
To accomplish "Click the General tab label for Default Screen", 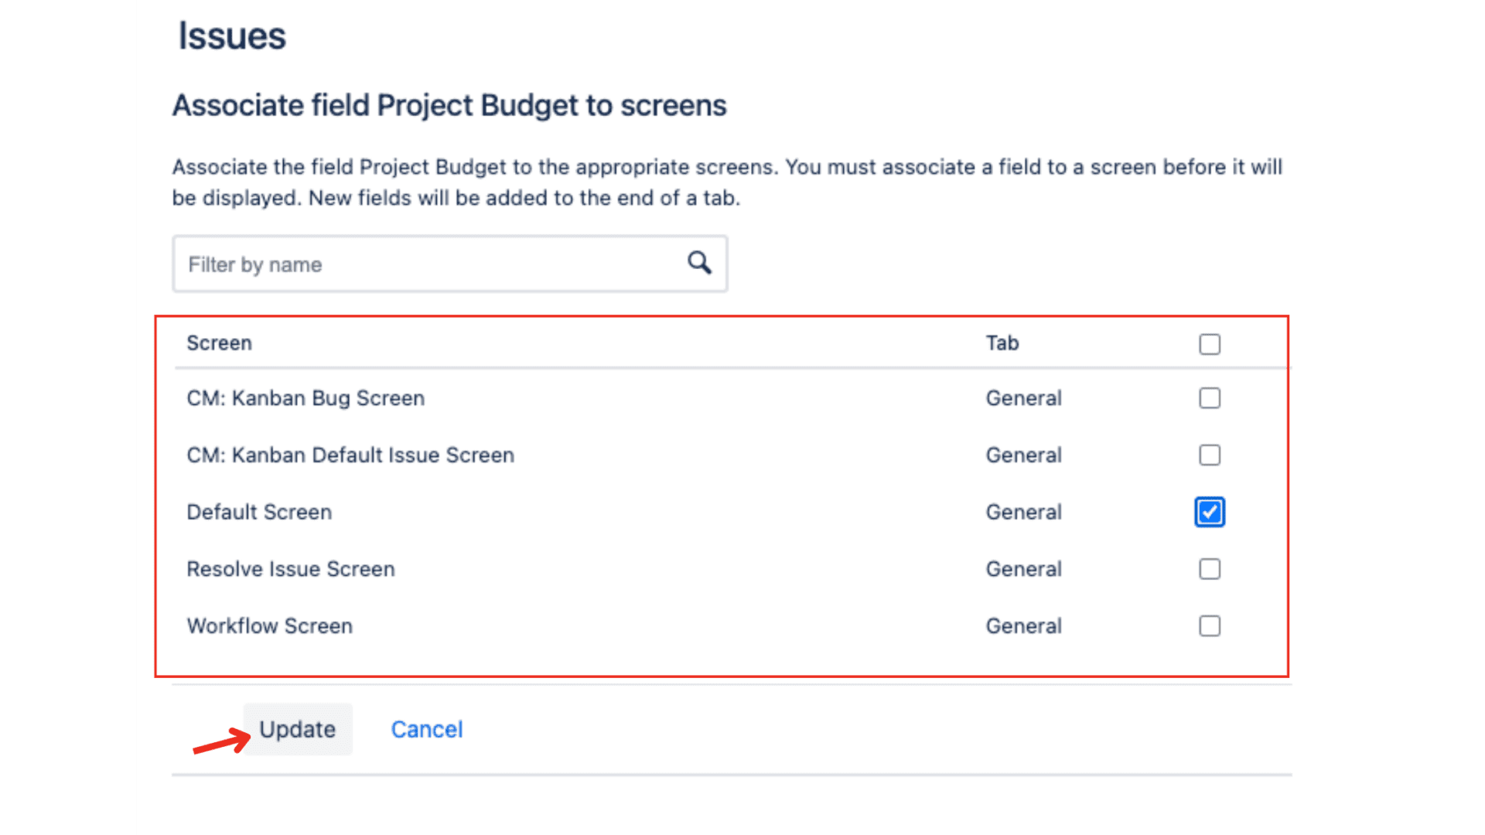I will 1023,511.
